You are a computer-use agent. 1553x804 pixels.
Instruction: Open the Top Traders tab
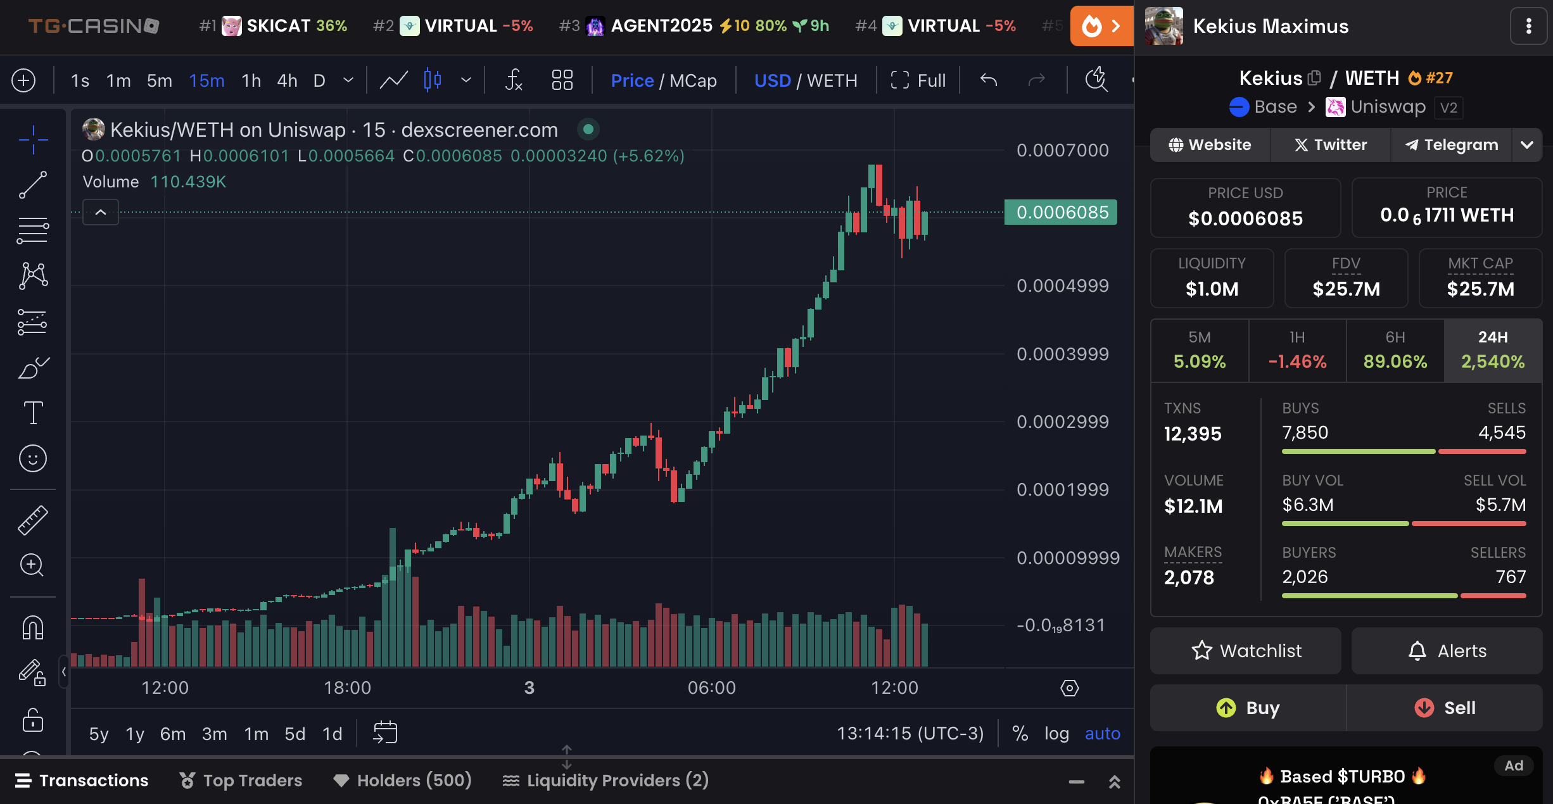(x=241, y=780)
